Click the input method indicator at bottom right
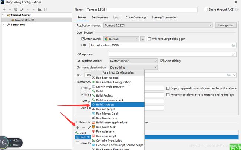The height and width of the screenshot is (150, 241). [235, 147]
